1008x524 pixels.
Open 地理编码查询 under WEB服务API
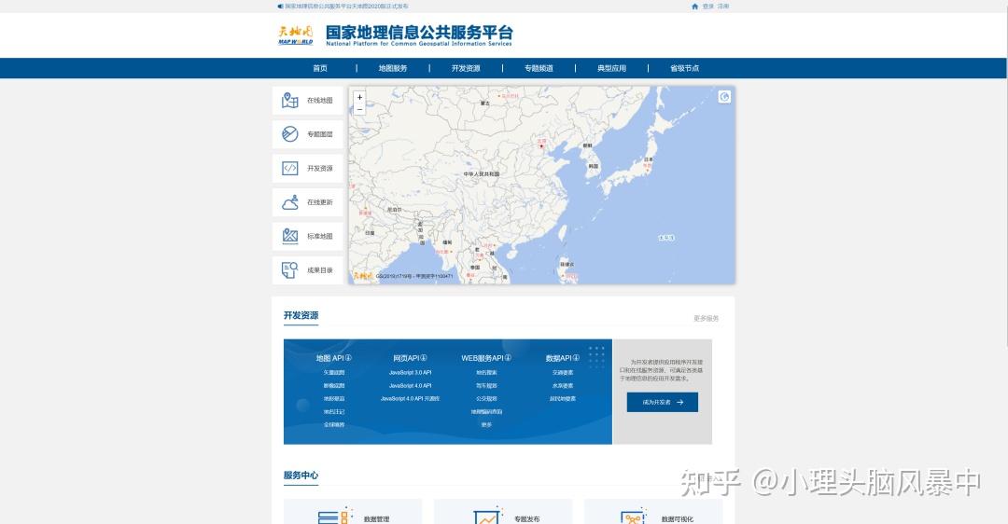point(486,412)
